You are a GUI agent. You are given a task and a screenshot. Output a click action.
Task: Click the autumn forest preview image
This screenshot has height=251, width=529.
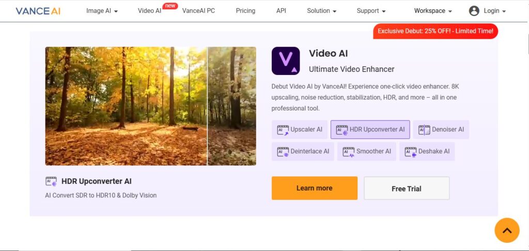(150, 106)
